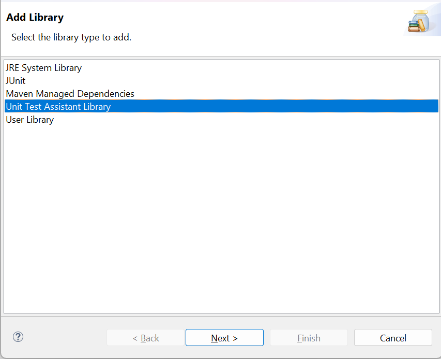Image resolution: width=441 pixels, height=359 pixels.
Task: Cancel the Add Library dialog
Action: pyautogui.click(x=393, y=338)
